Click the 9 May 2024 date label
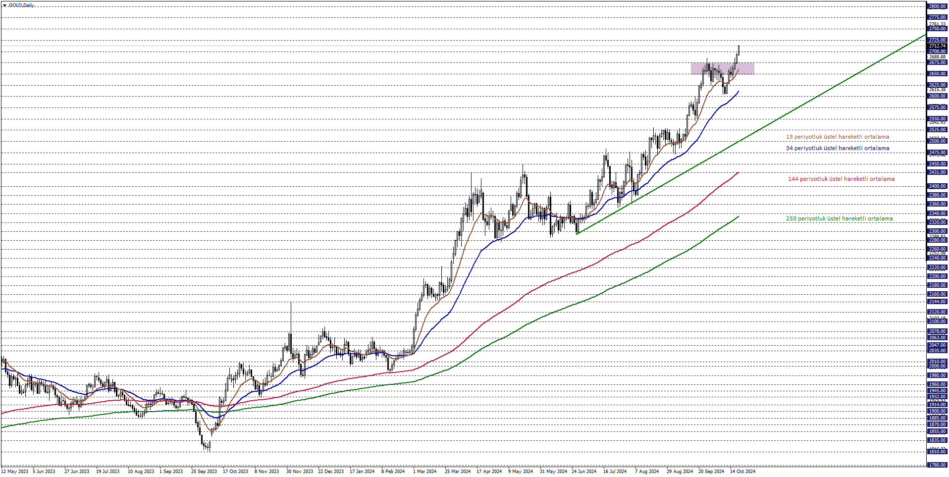This screenshot has width=949, height=477. [520, 472]
